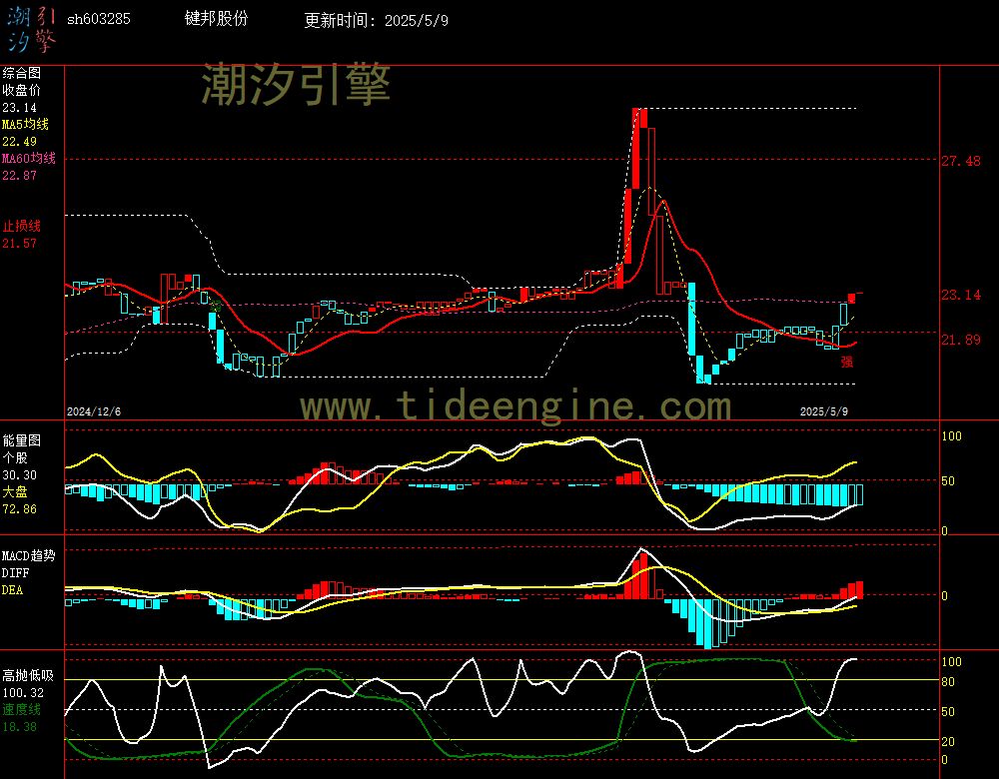
Task: Click the red 强 signal marker
Action: tap(847, 362)
